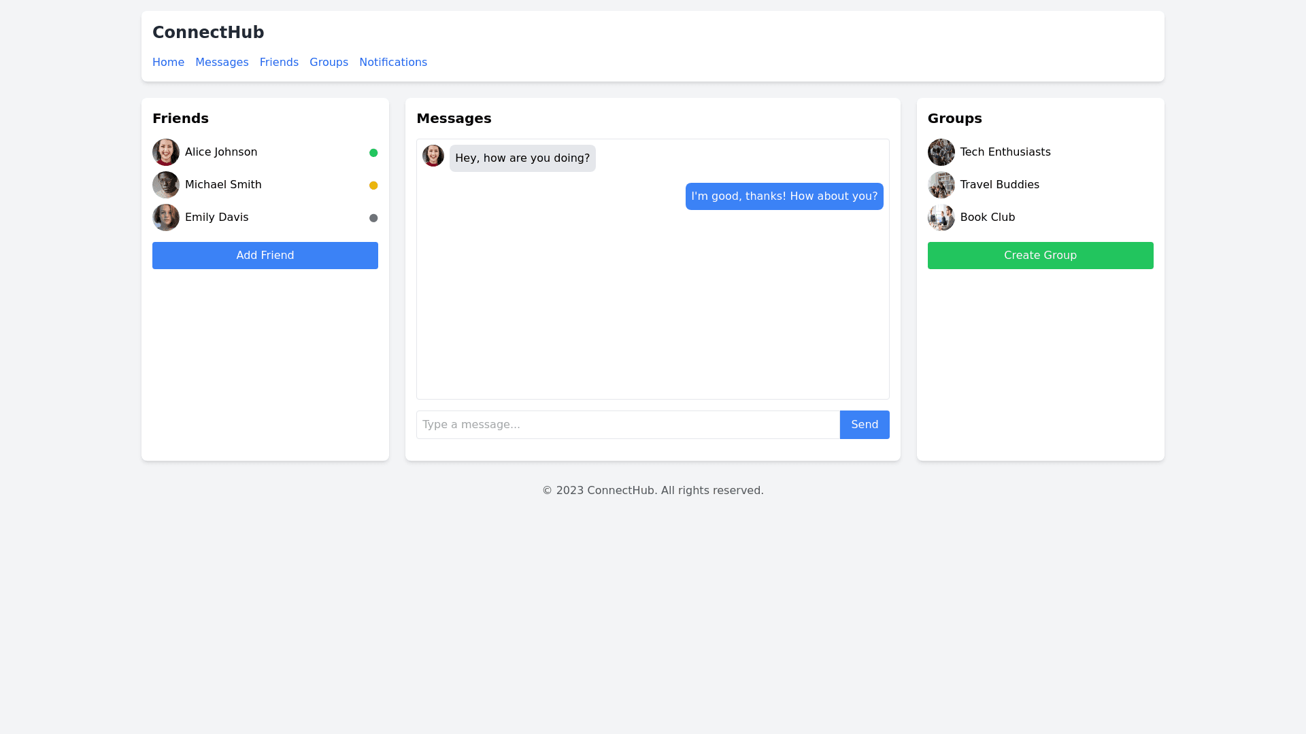The image size is (1306, 734).
Task: Click Michael Smith's profile avatar
Action: tap(166, 185)
